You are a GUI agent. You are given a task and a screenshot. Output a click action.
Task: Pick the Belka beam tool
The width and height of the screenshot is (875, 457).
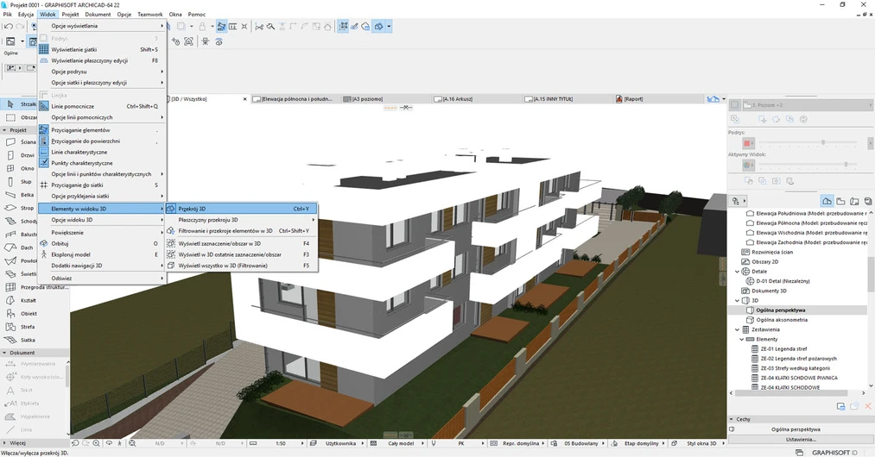click(x=19, y=195)
